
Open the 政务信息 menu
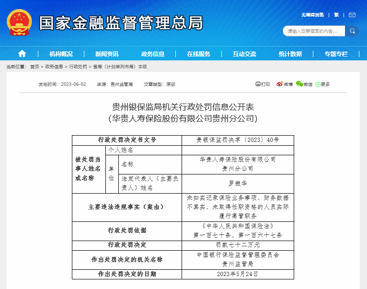coord(153,54)
